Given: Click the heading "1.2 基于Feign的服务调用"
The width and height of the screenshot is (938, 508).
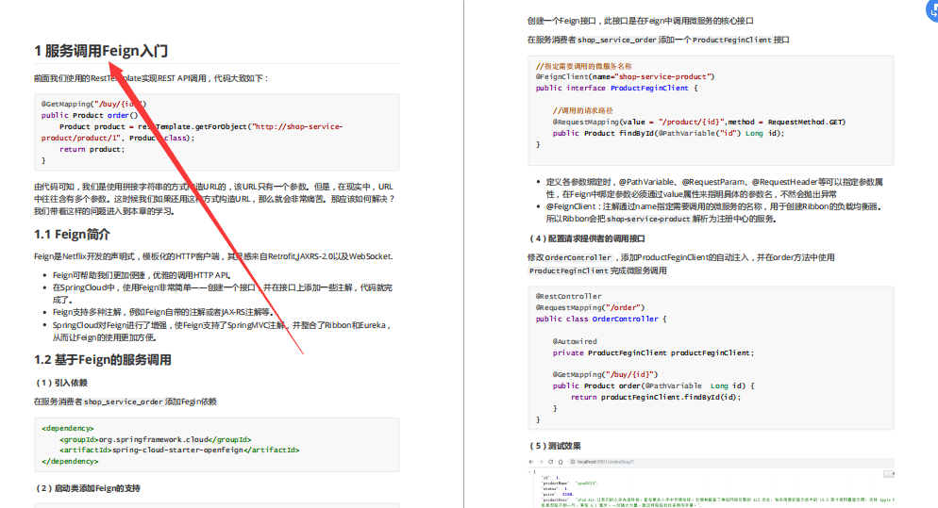Looking at the screenshot, I should (103, 360).
